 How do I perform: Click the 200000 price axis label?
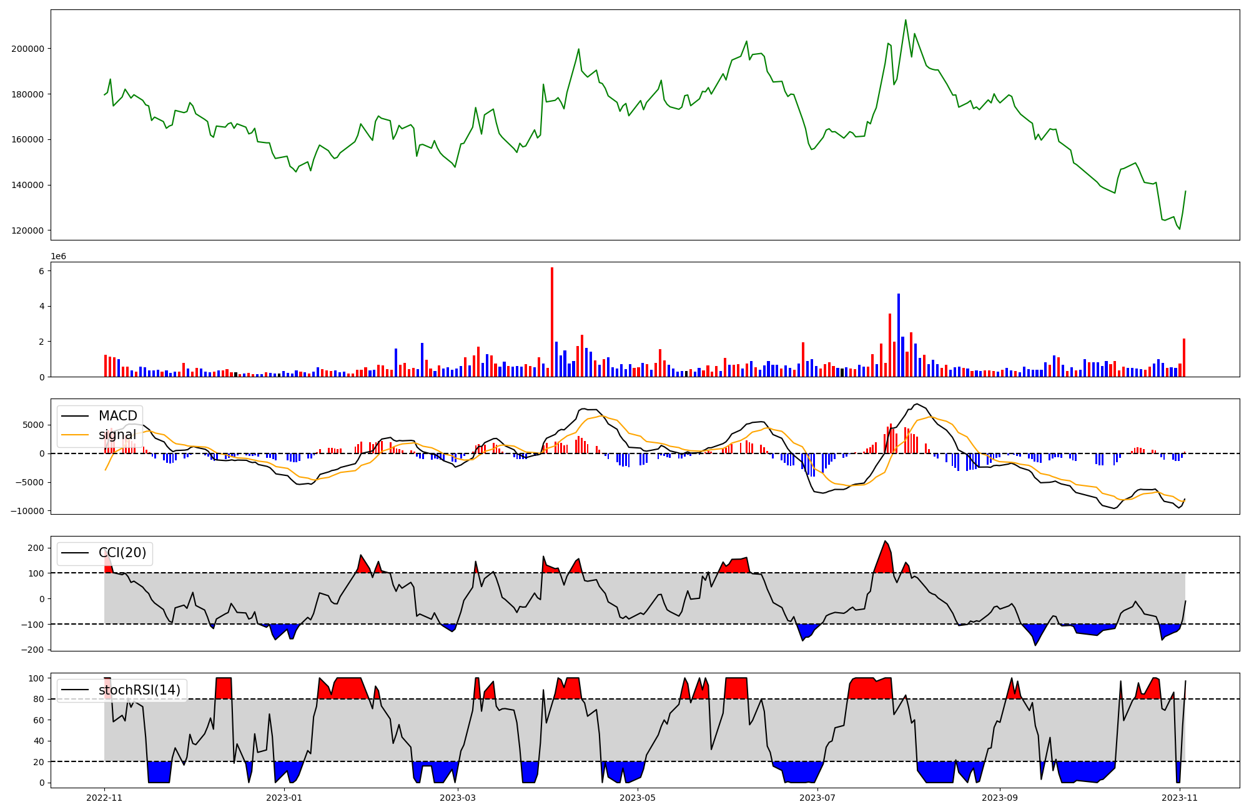point(27,49)
